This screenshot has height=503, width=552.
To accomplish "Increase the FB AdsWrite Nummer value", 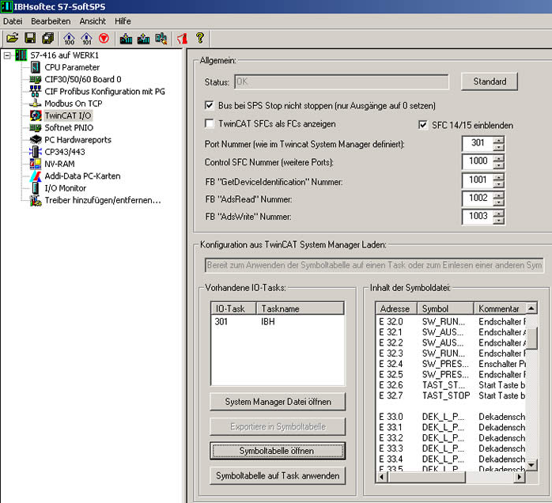I will pos(498,214).
